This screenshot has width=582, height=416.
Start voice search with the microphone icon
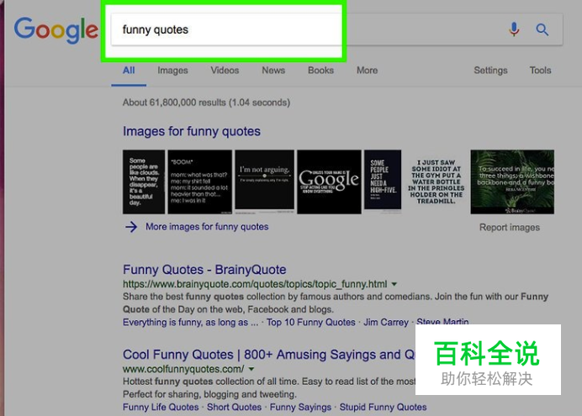tap(514, 29)
